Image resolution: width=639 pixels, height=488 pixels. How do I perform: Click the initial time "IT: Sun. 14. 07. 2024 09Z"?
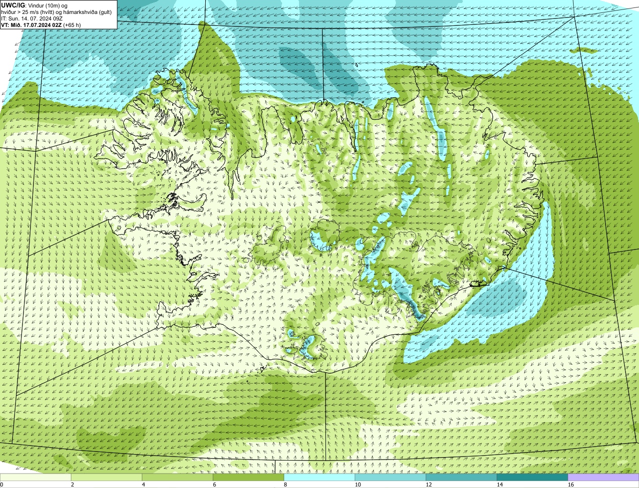pos(32,18)
